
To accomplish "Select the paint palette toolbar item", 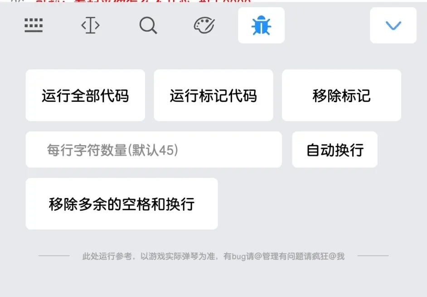I will pos(204,25).
